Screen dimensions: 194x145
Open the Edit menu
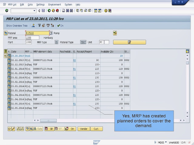click(x=22, y=5)
